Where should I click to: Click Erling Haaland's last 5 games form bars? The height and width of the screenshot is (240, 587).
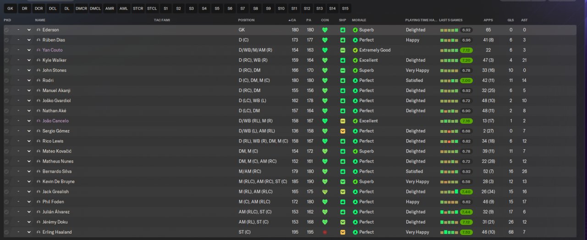click(449, 232)
